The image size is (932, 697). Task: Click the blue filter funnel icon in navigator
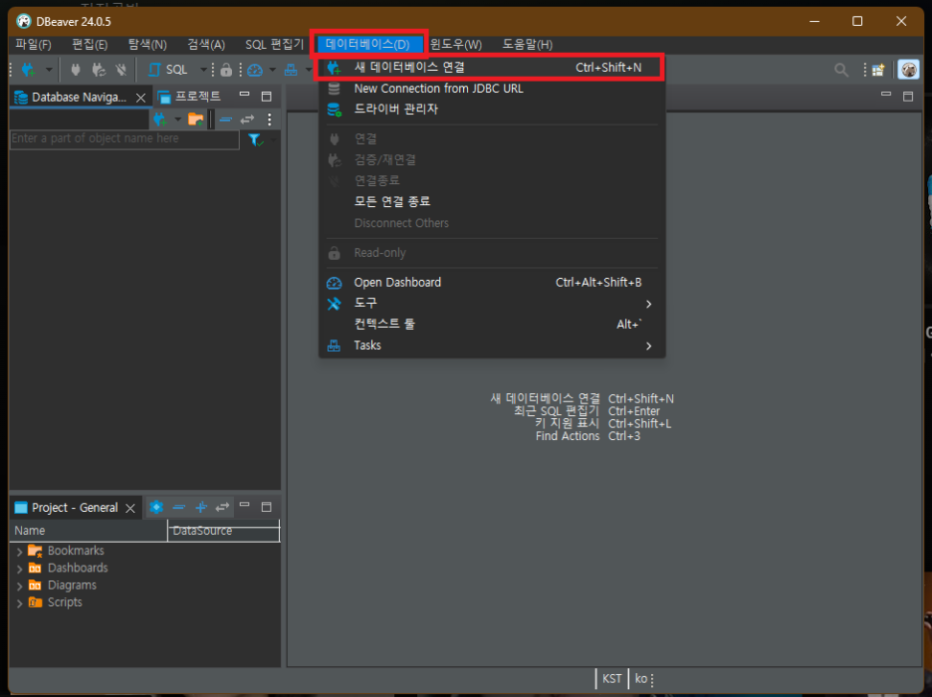pyautogui.click(x=255, y=139)
